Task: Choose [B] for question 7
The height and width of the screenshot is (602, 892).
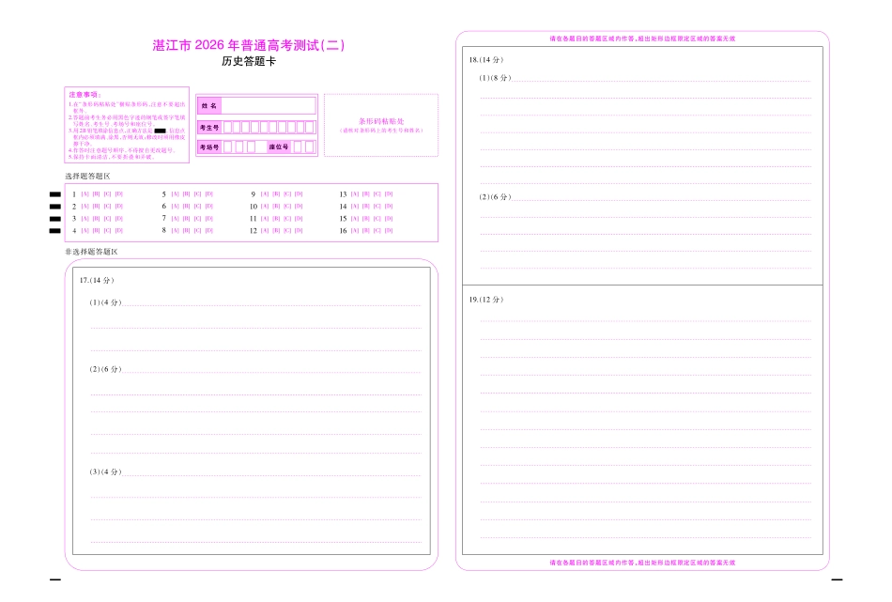Action: [186, 219]
